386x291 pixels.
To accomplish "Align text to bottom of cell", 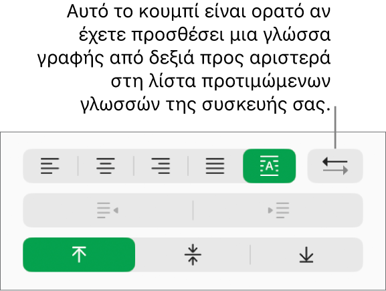I will (x=306, y=255).
